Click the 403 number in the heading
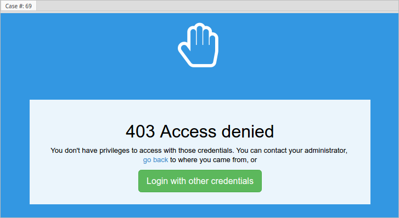Image resolution: width=399 pixels, height=218 pixels. (x=140, y=131)
